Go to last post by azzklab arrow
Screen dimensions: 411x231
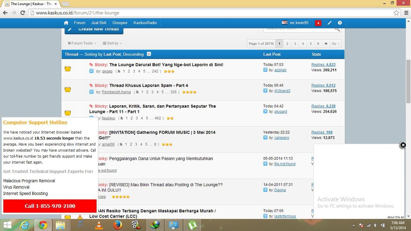click(265, 70)
